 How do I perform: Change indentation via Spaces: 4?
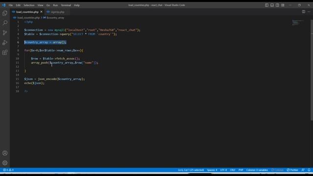pos(212,170)
